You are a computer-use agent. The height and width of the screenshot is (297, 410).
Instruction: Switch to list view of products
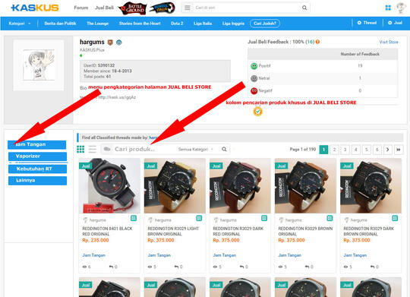tap(93, 149)
